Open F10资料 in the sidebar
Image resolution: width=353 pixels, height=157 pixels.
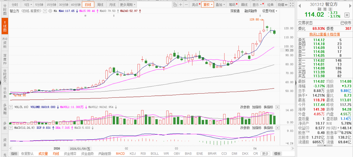coord(5,43)
